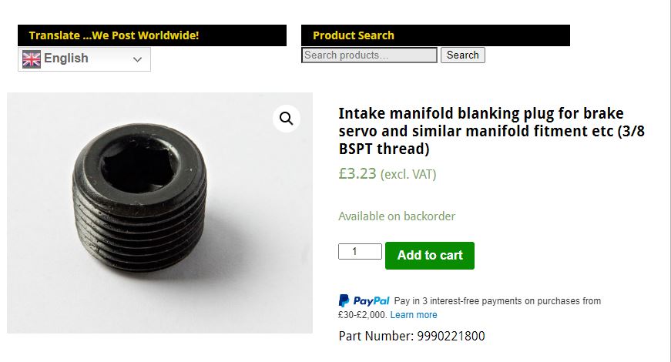Screen dimensions: 671x362
Task: Click the Translate ...We Post Worldwide! header
Action: click(114, 35)
